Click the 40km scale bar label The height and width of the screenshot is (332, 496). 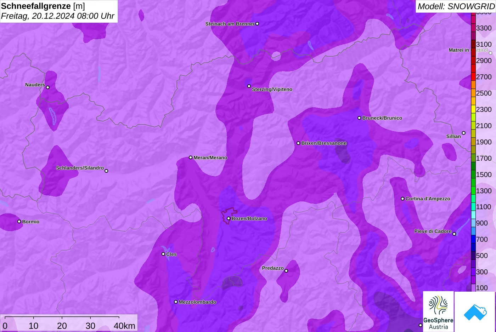(x=124, y=326)
